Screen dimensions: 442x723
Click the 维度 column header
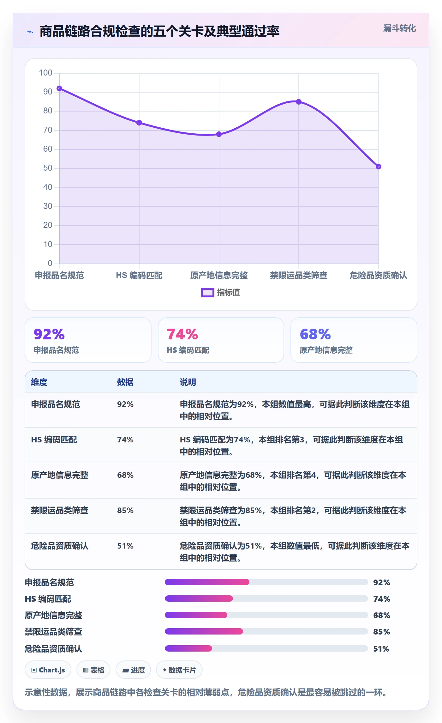pyautogui.click(x=39, y=382)
